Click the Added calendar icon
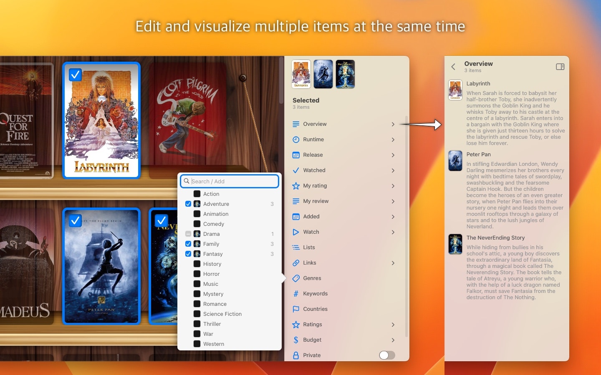601x375 pixels. click(296, 217)
